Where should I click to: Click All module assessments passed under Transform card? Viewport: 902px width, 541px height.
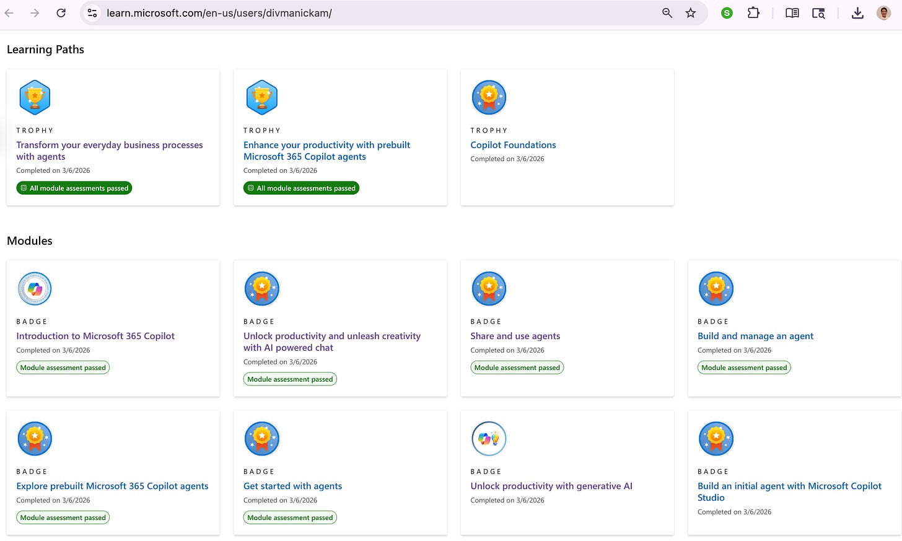74,188
